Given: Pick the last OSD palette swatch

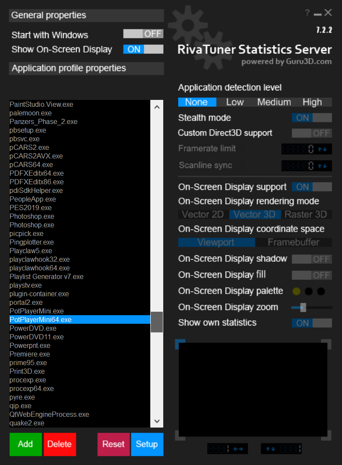Looking at the screenshot, I should tap(321, 291).
